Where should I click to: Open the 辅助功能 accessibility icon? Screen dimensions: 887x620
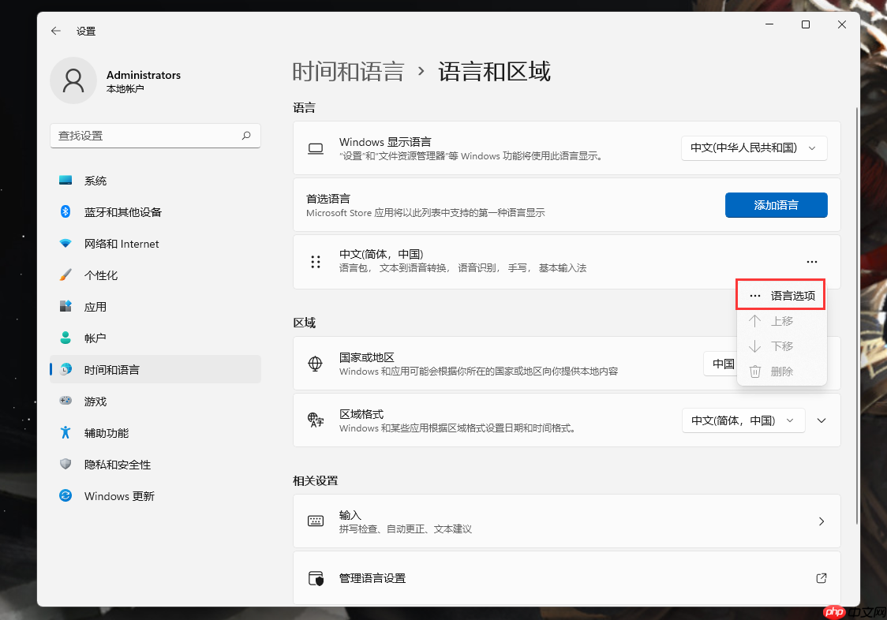point(65,432)
